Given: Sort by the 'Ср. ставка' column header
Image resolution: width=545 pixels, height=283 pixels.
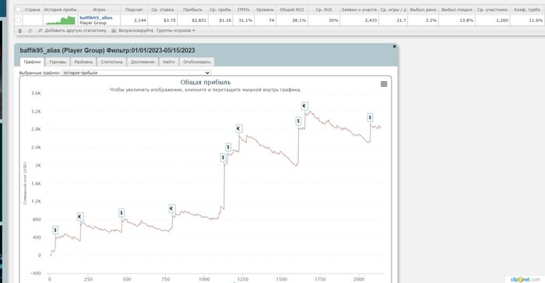Looking at the screenshot, I should pos(162,10).
